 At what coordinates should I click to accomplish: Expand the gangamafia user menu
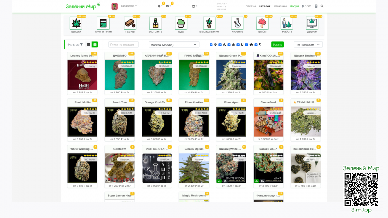(x=129, y=6)
